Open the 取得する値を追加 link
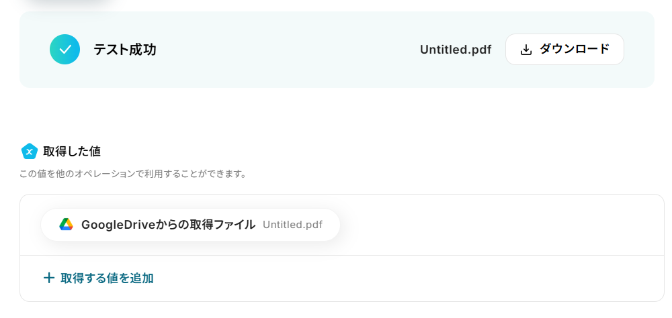 tap(107, 278)
